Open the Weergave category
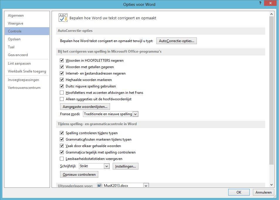This screenshot has height=200, width=279. [x=27, y=23]
